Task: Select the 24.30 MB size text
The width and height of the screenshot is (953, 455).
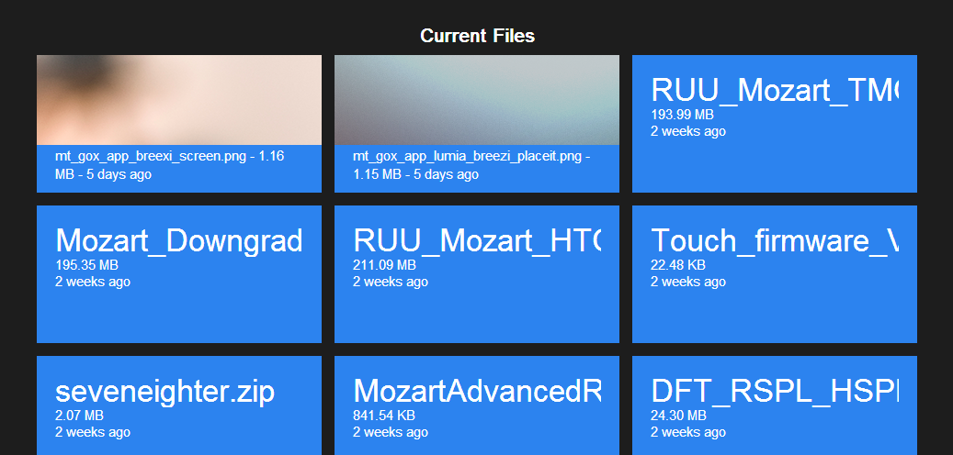Action: click(678, 416)
